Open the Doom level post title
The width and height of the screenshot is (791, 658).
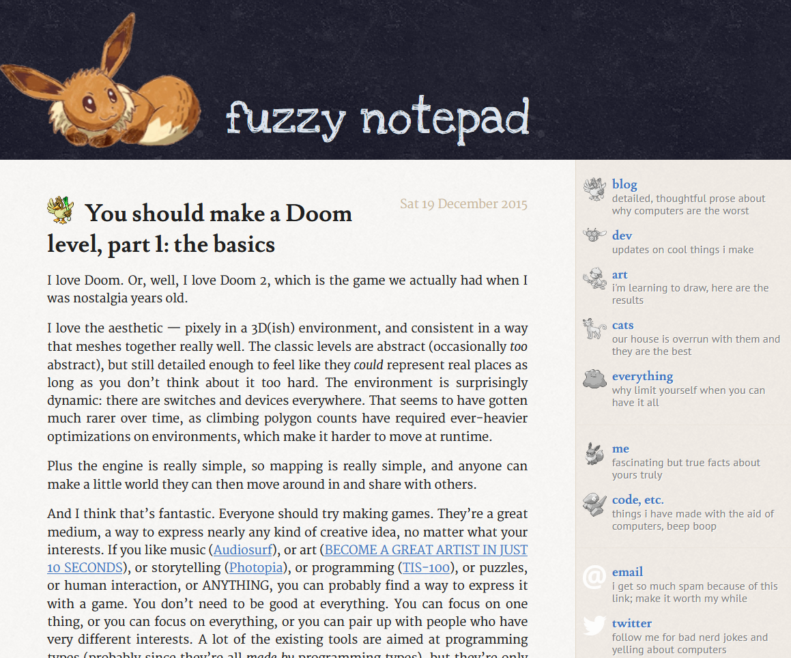coord(200,229)
